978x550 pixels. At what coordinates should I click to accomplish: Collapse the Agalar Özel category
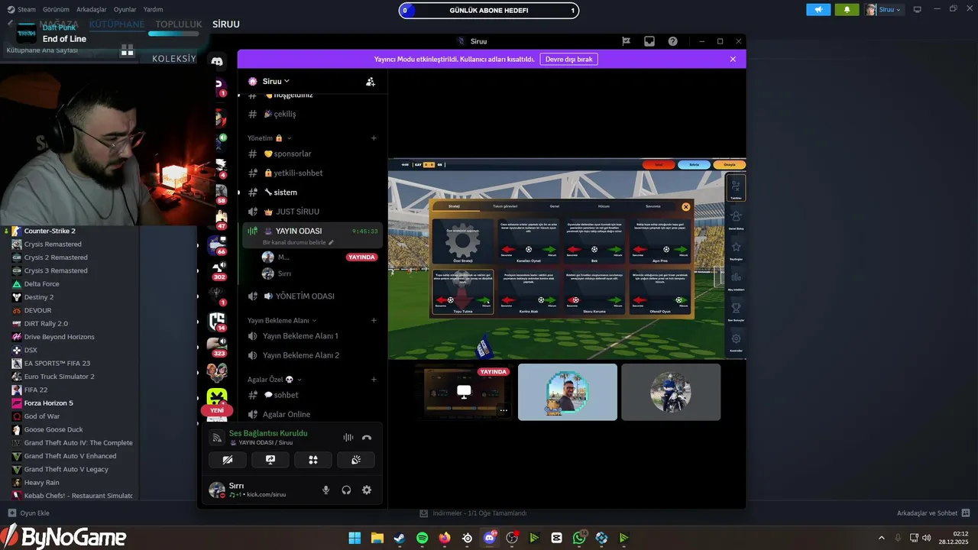(274, 380)
